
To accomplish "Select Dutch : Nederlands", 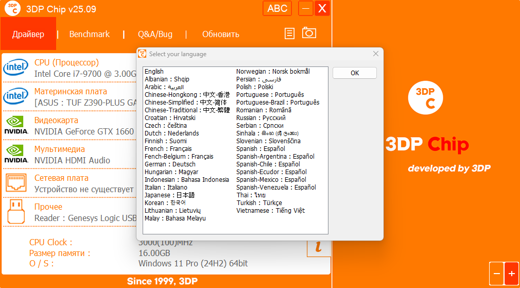I will pyautogui.click(x=172, y=133).
